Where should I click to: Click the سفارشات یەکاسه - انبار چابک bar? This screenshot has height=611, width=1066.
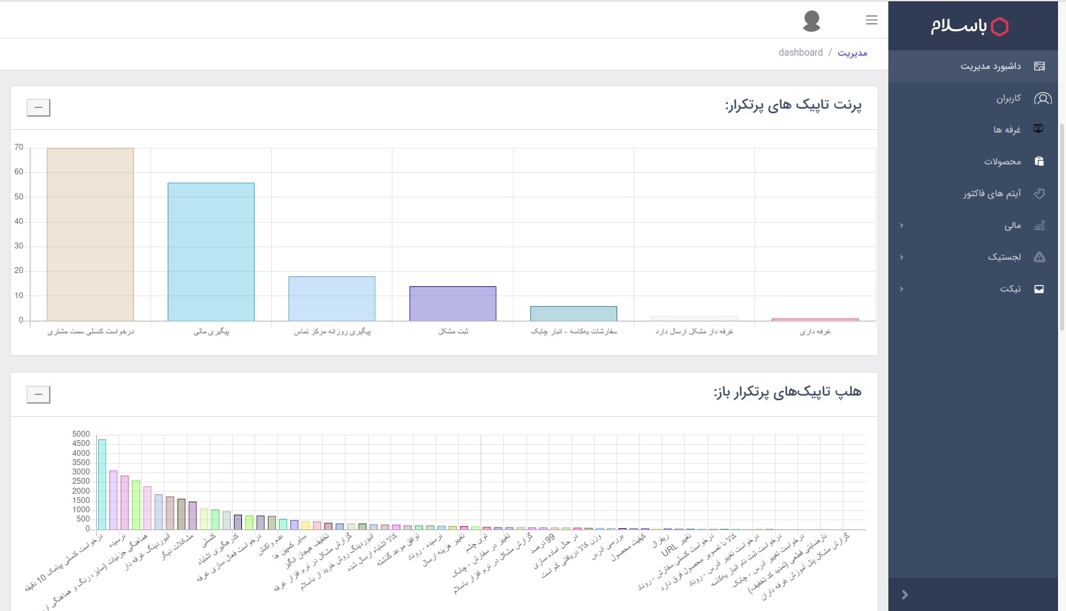pyautogui.click(x=573, y=313)
